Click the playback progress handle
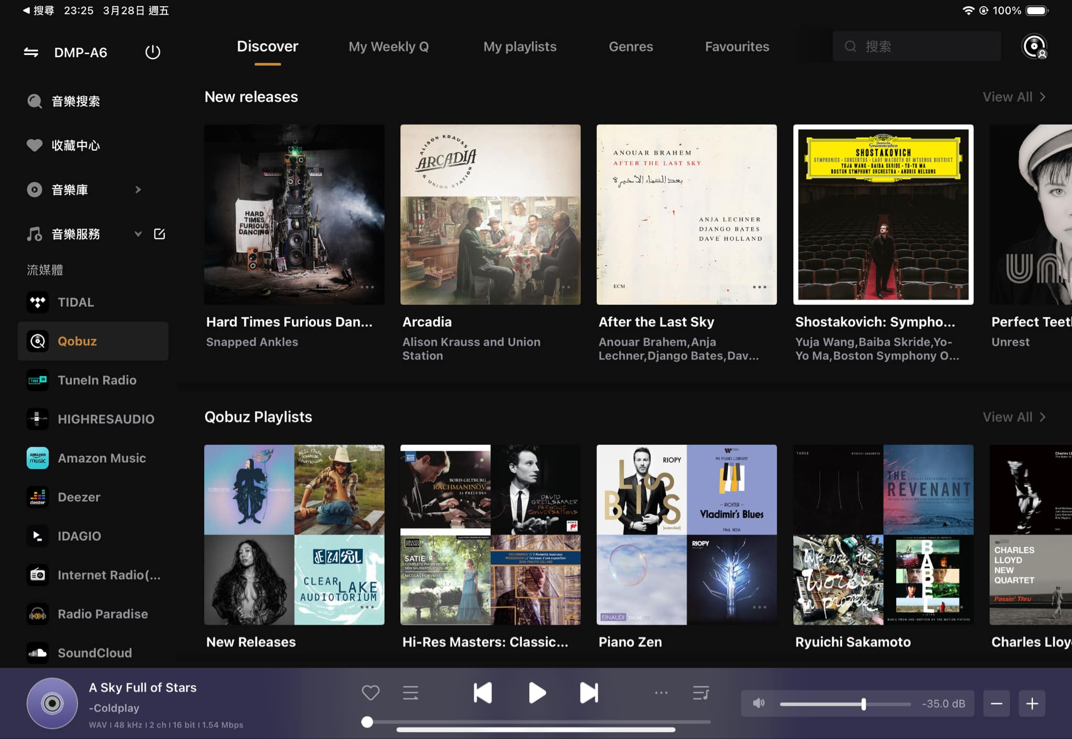Screen dimensions: 1072x739 tap(367, 722)
